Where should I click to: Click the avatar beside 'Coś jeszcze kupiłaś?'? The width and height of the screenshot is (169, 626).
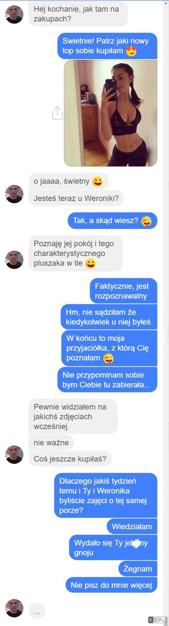tap(14, 455)
